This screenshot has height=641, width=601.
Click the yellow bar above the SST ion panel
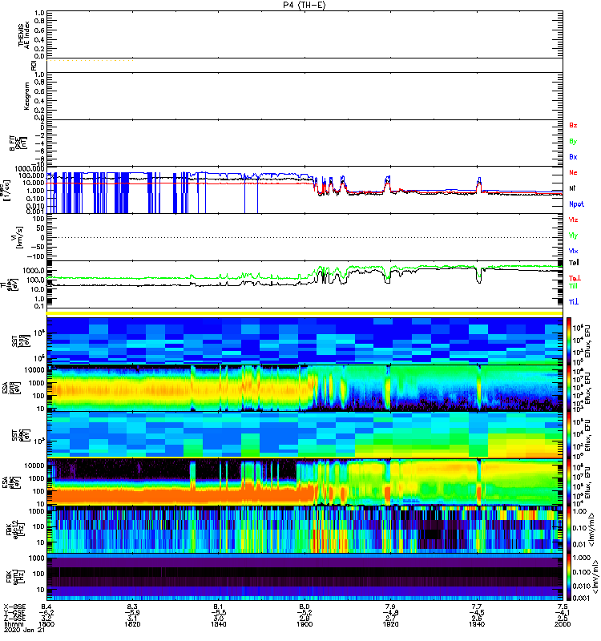(305, 313)
